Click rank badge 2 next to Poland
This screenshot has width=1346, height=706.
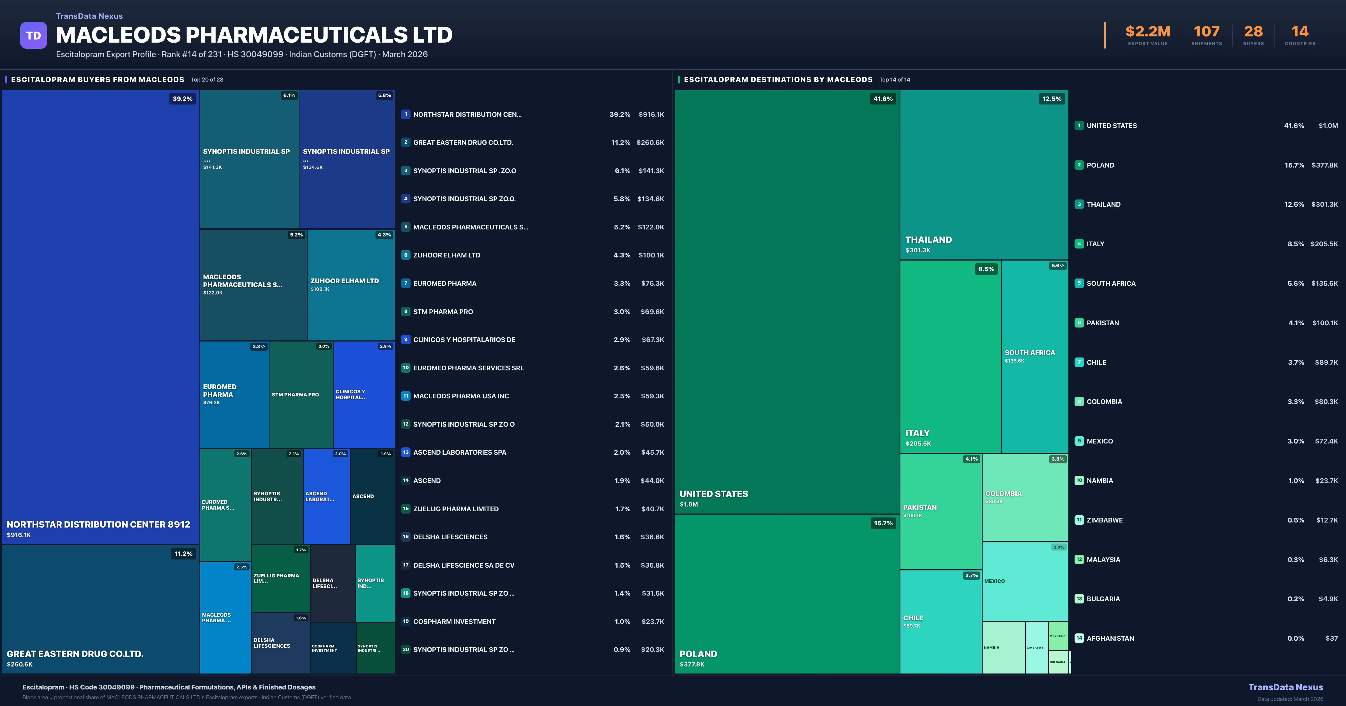coord(1079,165)
